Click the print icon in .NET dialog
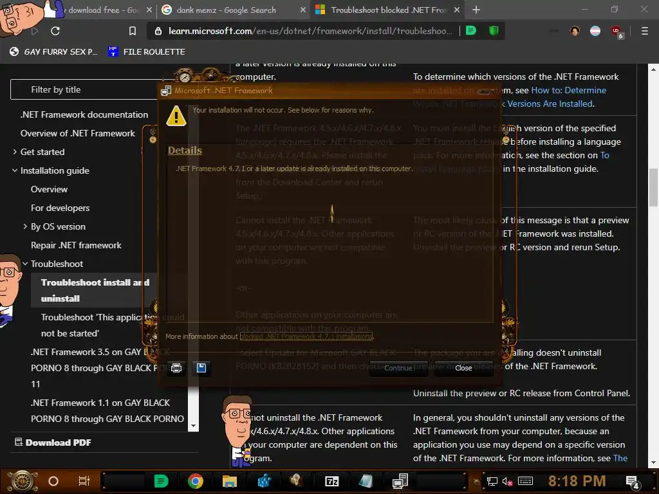Screen dimensions: 659x494 (176, 368)
